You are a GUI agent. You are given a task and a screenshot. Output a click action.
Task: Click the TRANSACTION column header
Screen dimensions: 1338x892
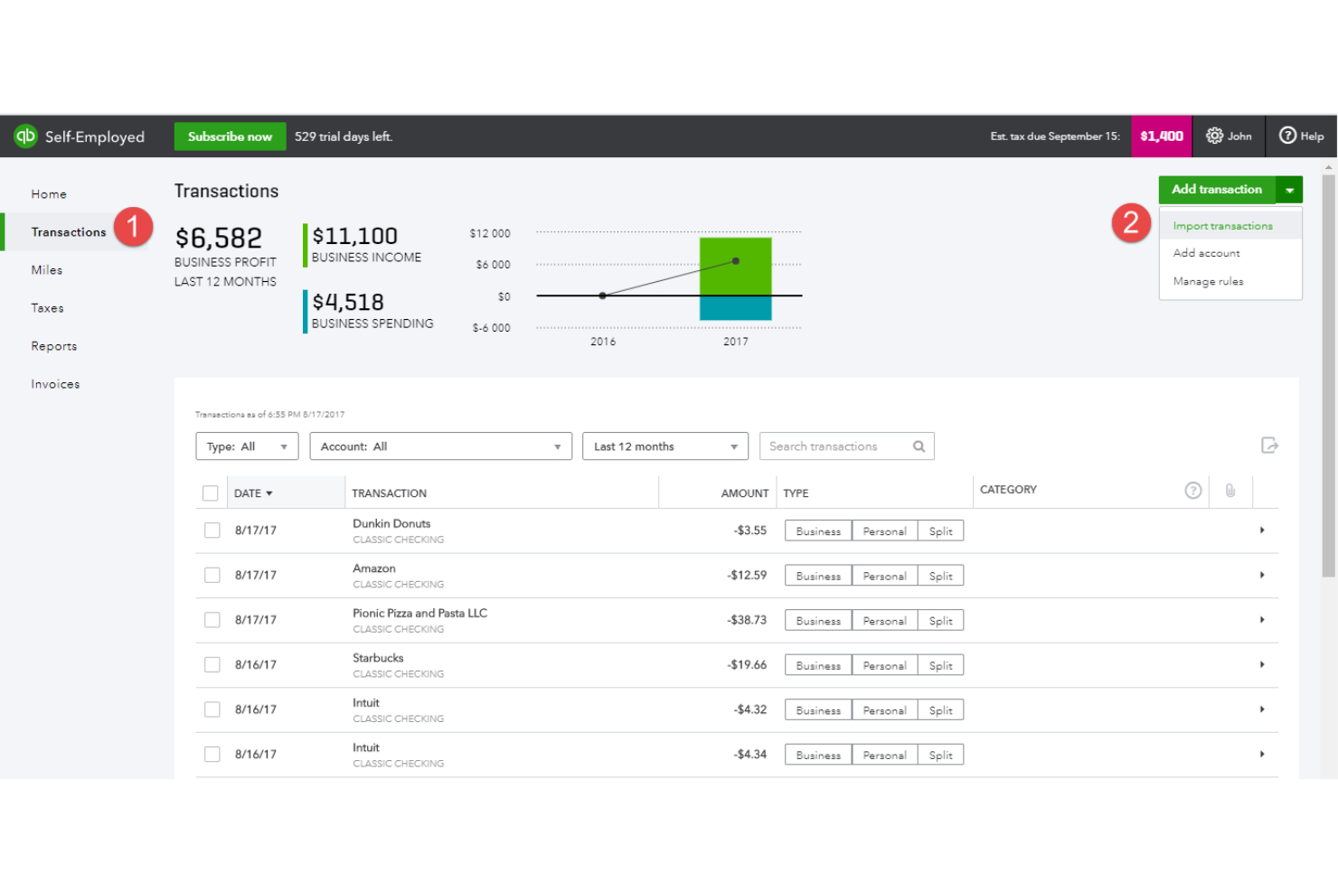pos(390,493)
